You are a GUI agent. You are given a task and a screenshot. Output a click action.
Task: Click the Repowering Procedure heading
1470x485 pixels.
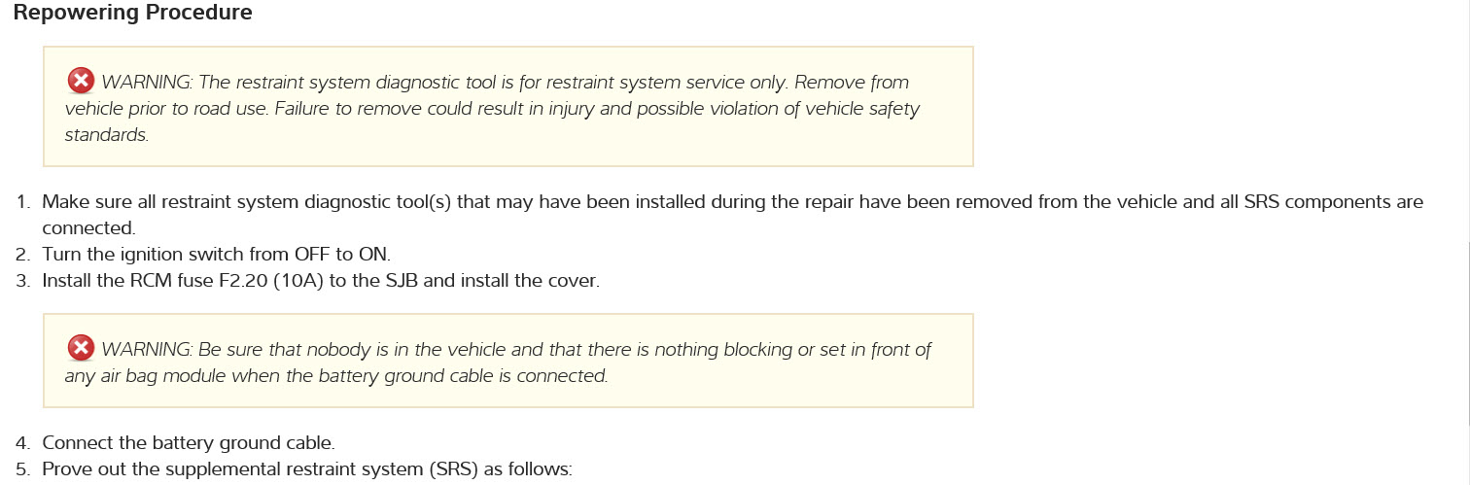(132, 14)
